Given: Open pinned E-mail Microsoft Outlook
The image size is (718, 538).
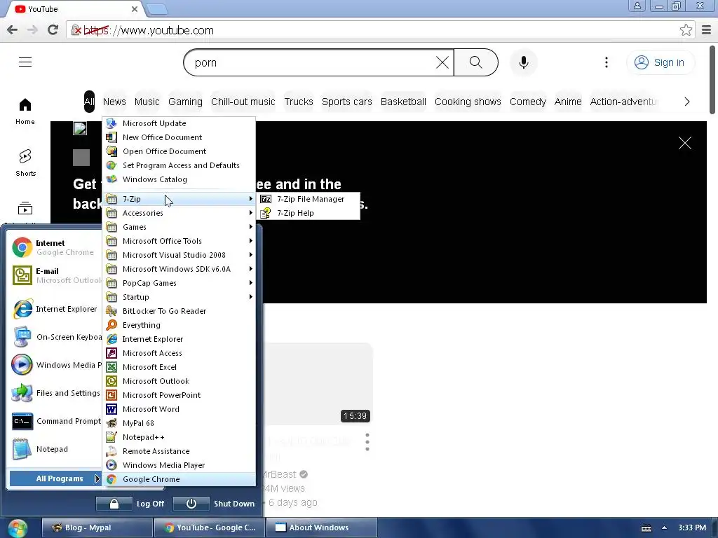Looking at the screenshot, I should [55, 275].
